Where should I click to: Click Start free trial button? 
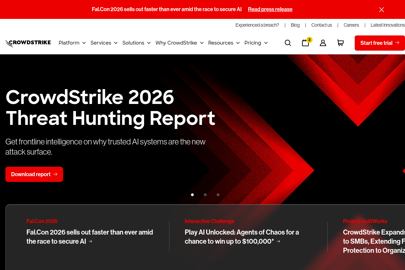click(380, 43)
